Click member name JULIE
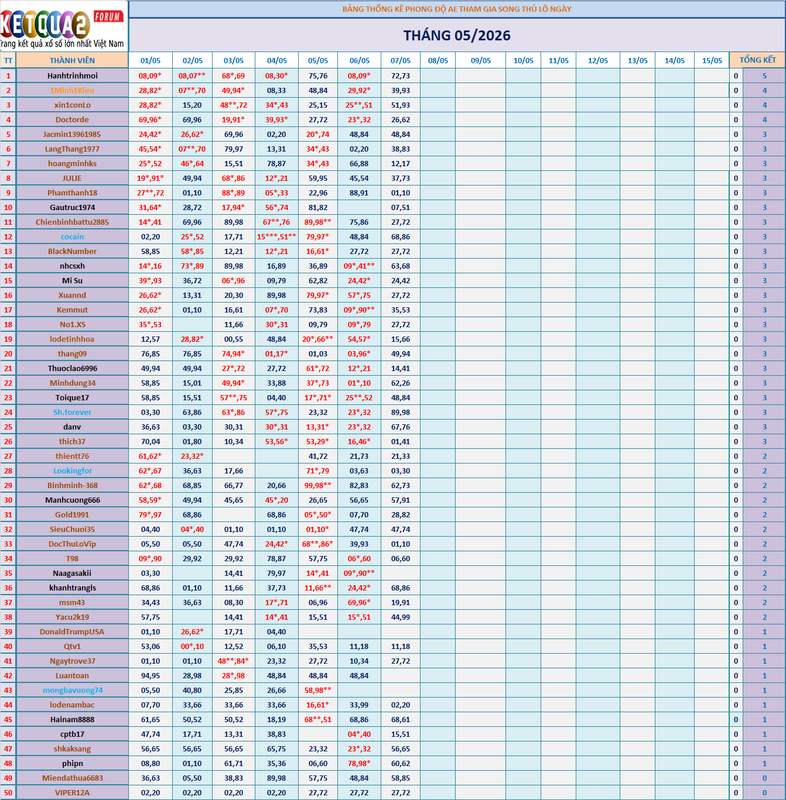786x800 pixels. pyautogui.click(x=72, y=178)
